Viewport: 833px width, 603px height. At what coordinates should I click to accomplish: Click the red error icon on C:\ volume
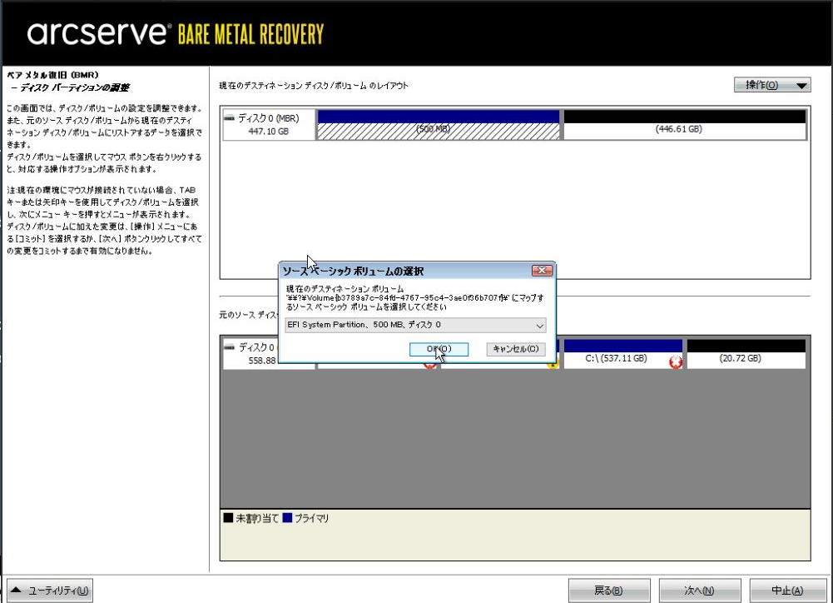675,362
